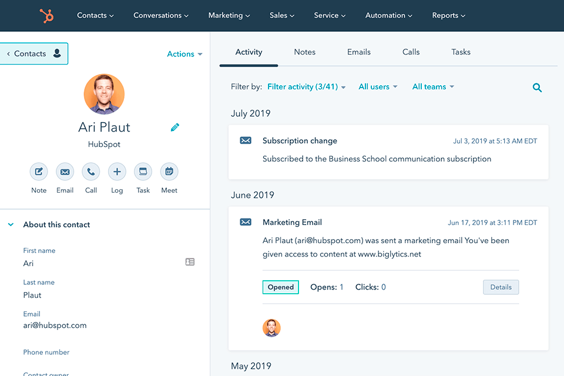Viewport: 564px width, 376px height.
Task: Click the Opened status badge
Action: (281, 287)
